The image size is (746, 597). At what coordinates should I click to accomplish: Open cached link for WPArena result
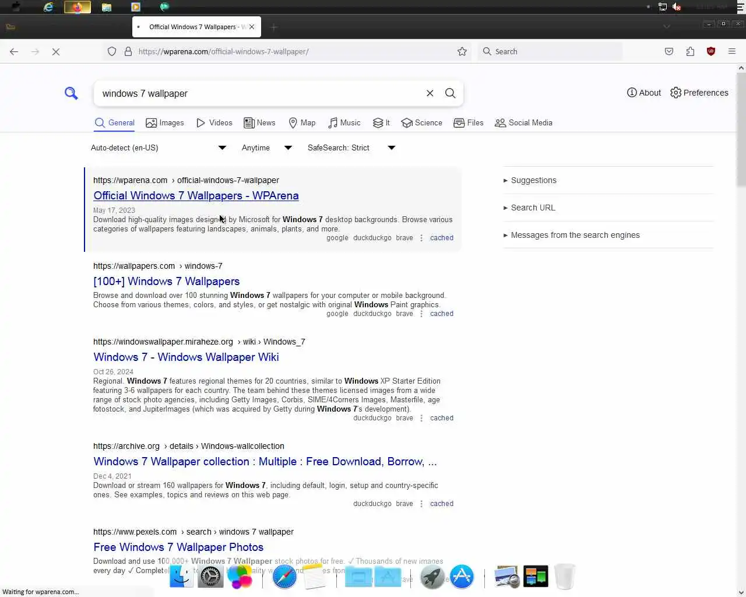coord(442,238)
